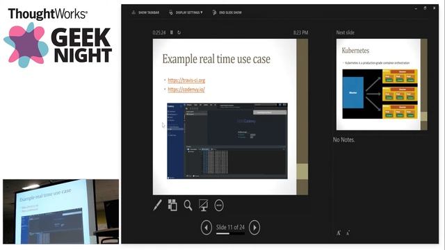Increase the notes text size

click(339, 233)
